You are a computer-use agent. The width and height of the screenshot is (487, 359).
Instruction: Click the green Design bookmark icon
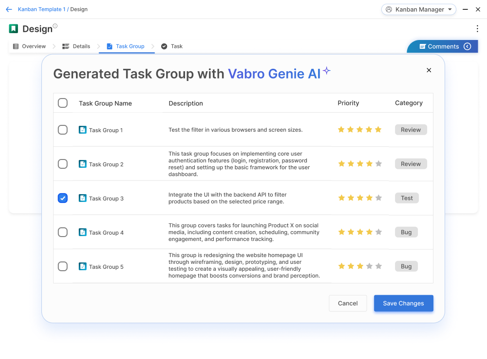pos(14,29)
